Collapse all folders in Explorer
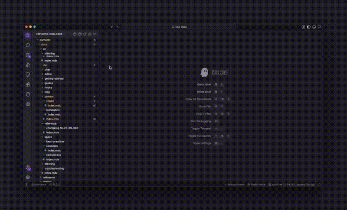 coord(90,34)
